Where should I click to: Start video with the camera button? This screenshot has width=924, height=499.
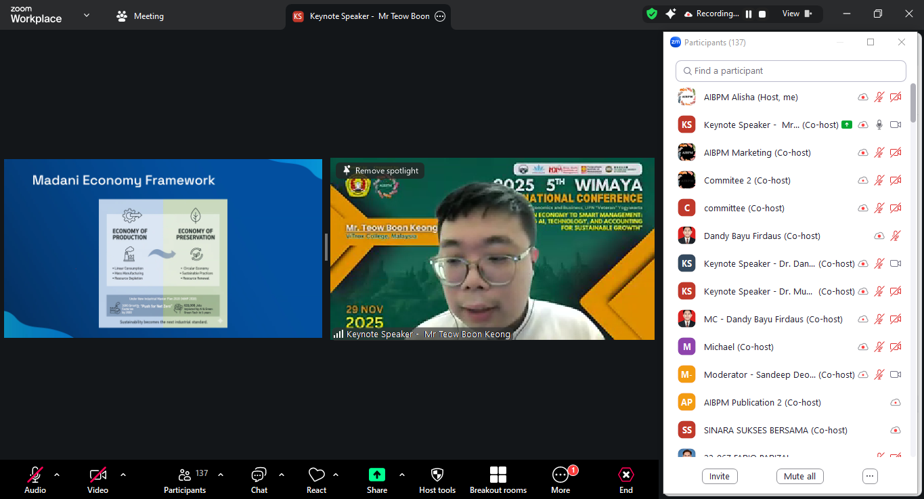[x=97, y=475]
